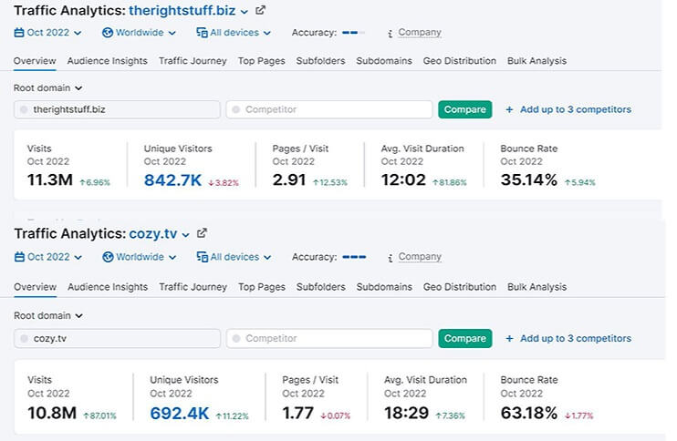Click devices icon in cozy.tv panel
The image size is (677, 441).
202,257
